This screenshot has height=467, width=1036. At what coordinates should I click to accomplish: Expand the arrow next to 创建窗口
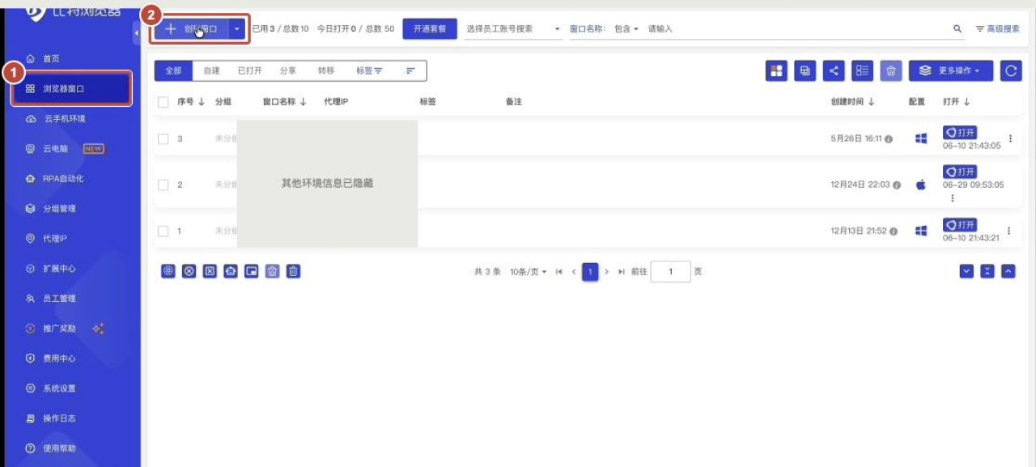pyautogui.click(x=237, y=29)
